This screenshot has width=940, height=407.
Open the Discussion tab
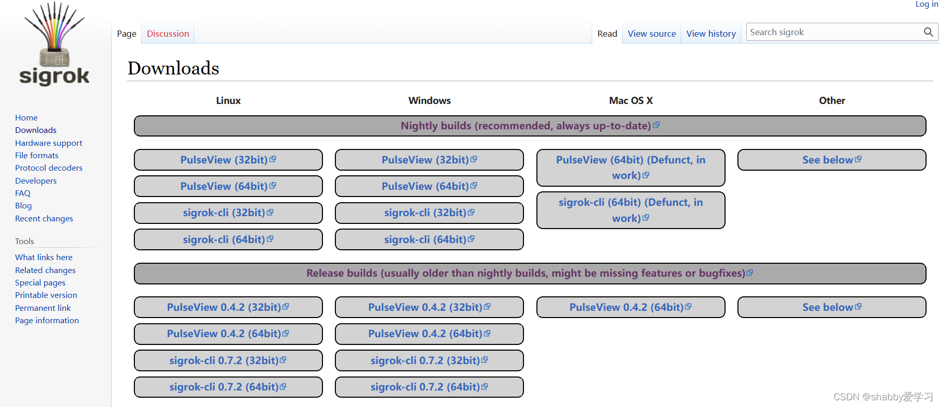[x=168, y=34]
